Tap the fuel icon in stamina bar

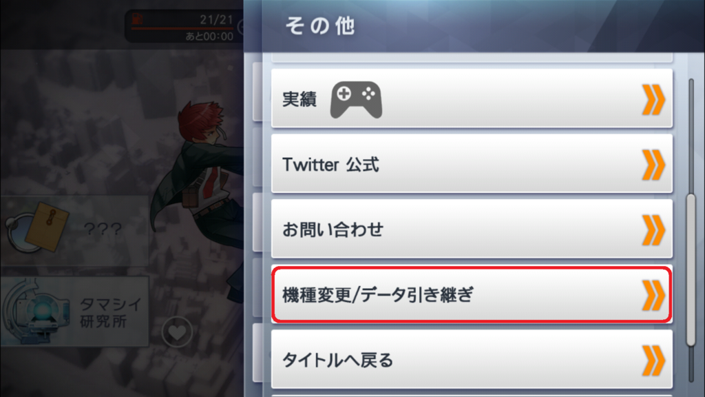[137, 19]
